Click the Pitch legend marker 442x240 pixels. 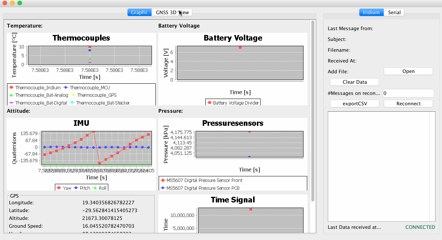76,188
